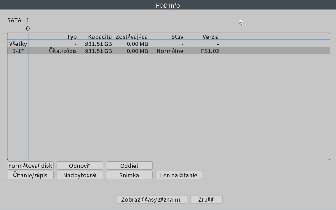This screenshot has height=210, width=336.
Task: Set the disk to Len na čítanie
Action: coord(179,175)
